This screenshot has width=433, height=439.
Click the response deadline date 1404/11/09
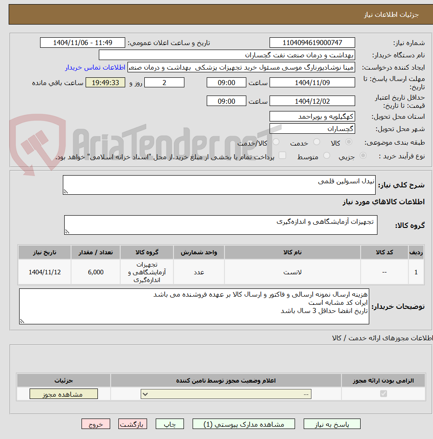(312, 83)
